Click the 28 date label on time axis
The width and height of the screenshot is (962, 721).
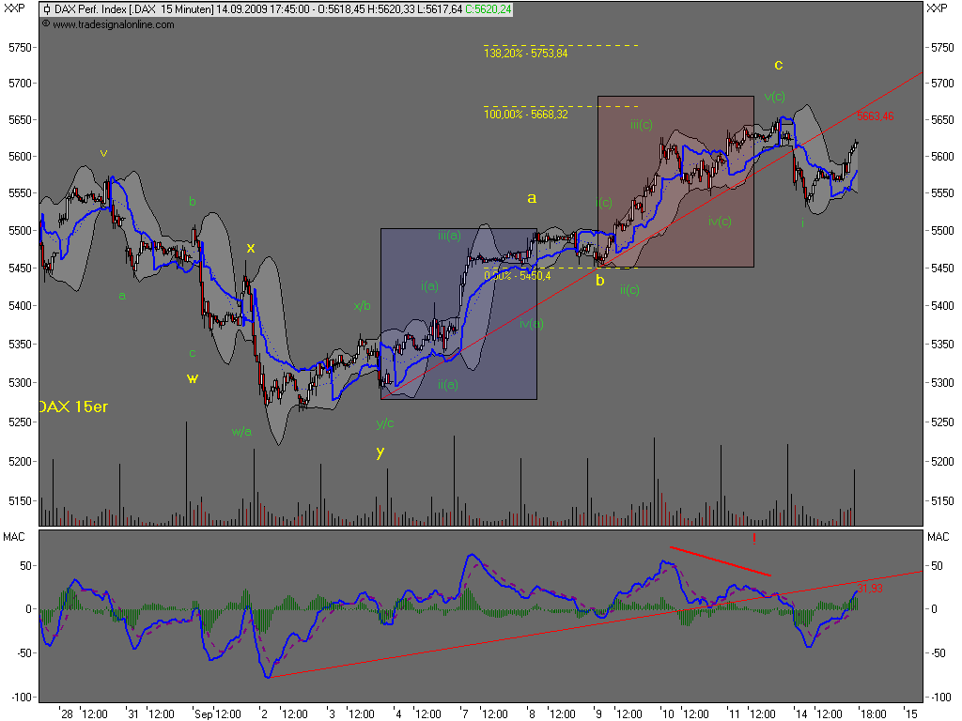[67, 713]
